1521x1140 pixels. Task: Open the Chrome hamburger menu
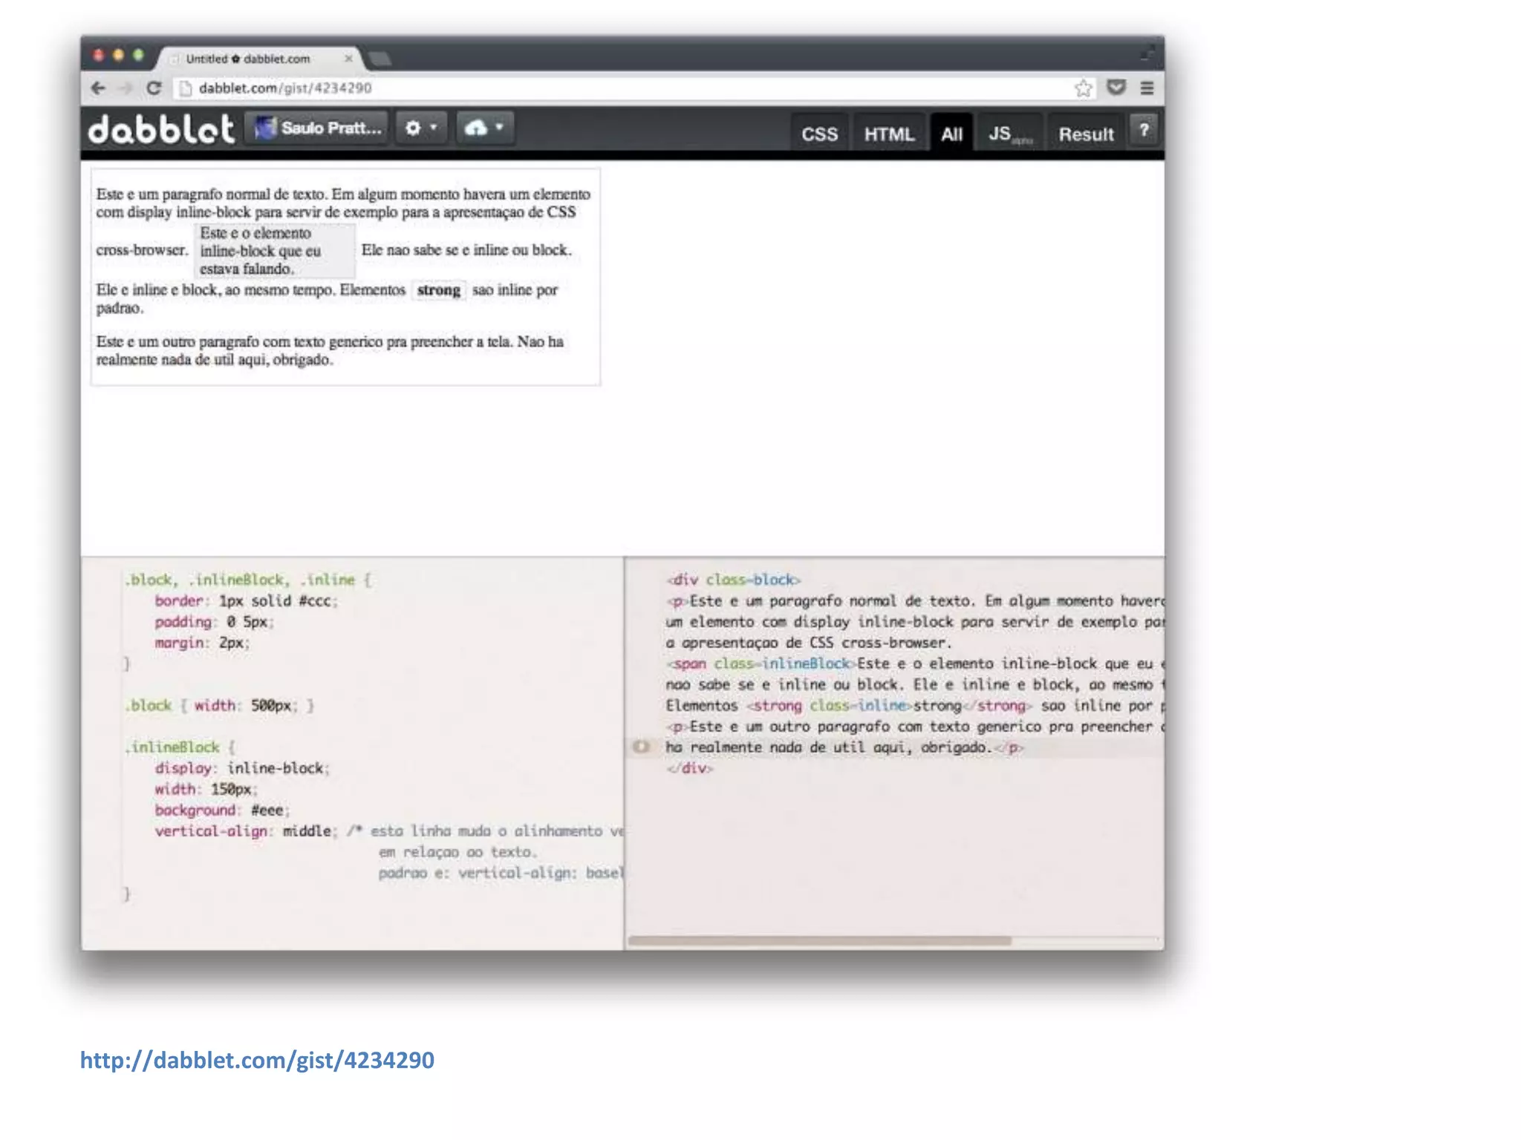pos(1147,88)
